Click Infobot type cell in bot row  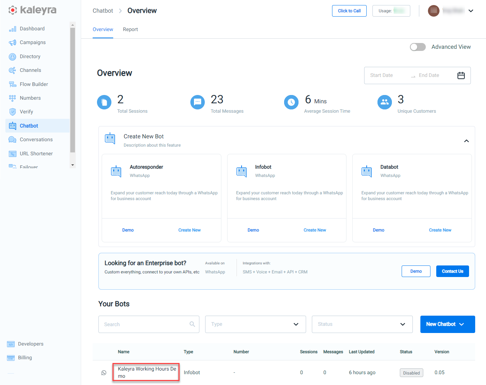click(192, 373)
